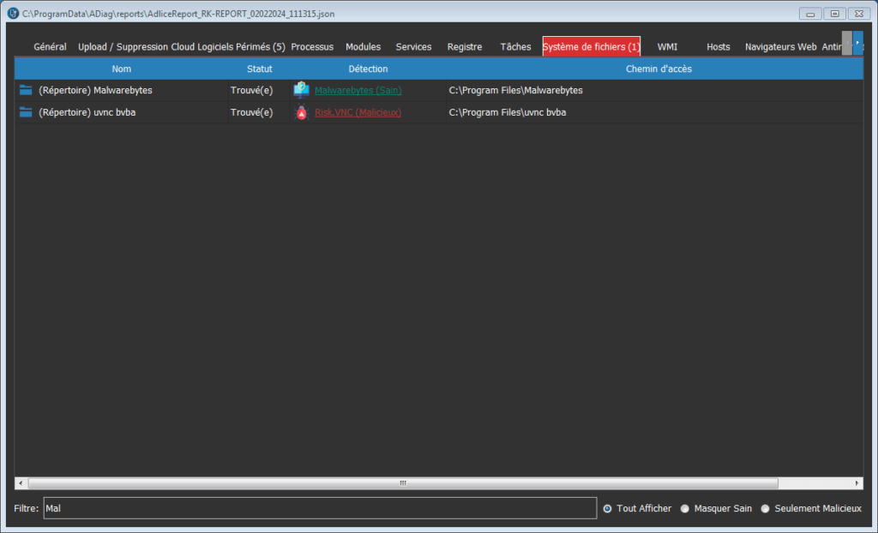Click the Malwarebytes safe detection icon
878x533 pixels.
coord(301,90)
